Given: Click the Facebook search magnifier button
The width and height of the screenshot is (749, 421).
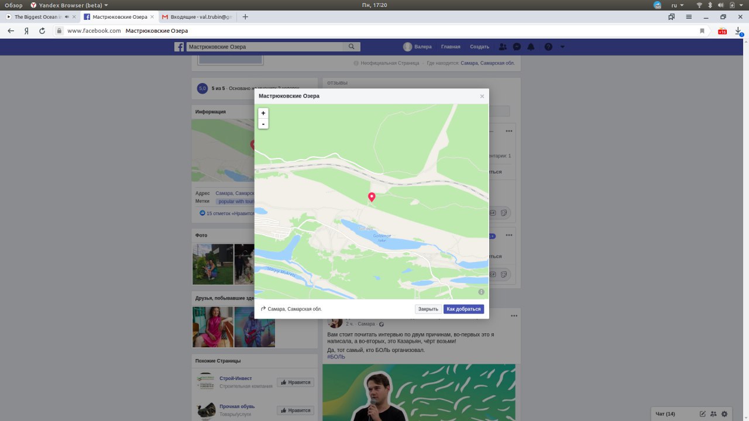Looking at the screenshot, I should tap(352, 47).
